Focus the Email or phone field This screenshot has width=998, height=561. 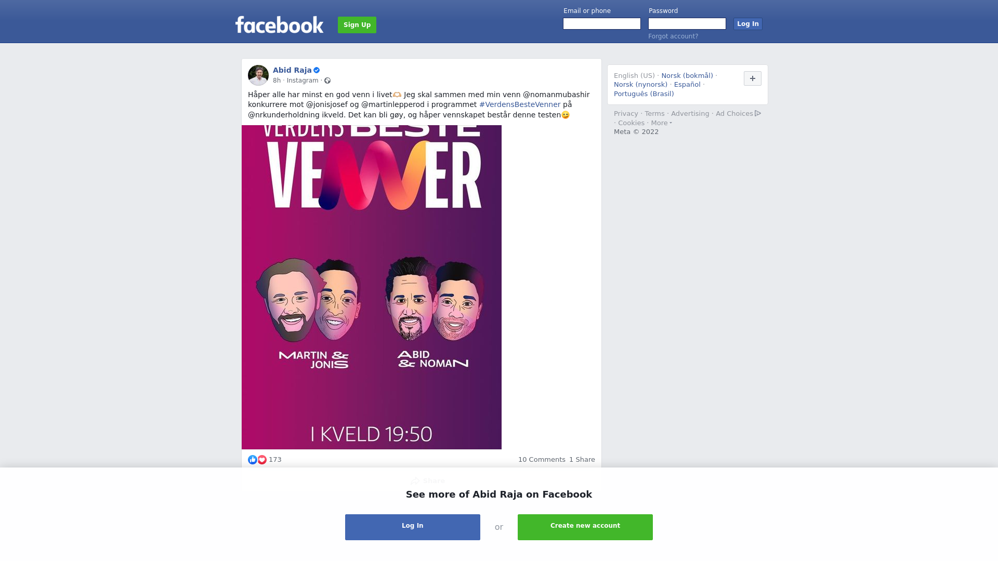(602, 24)
